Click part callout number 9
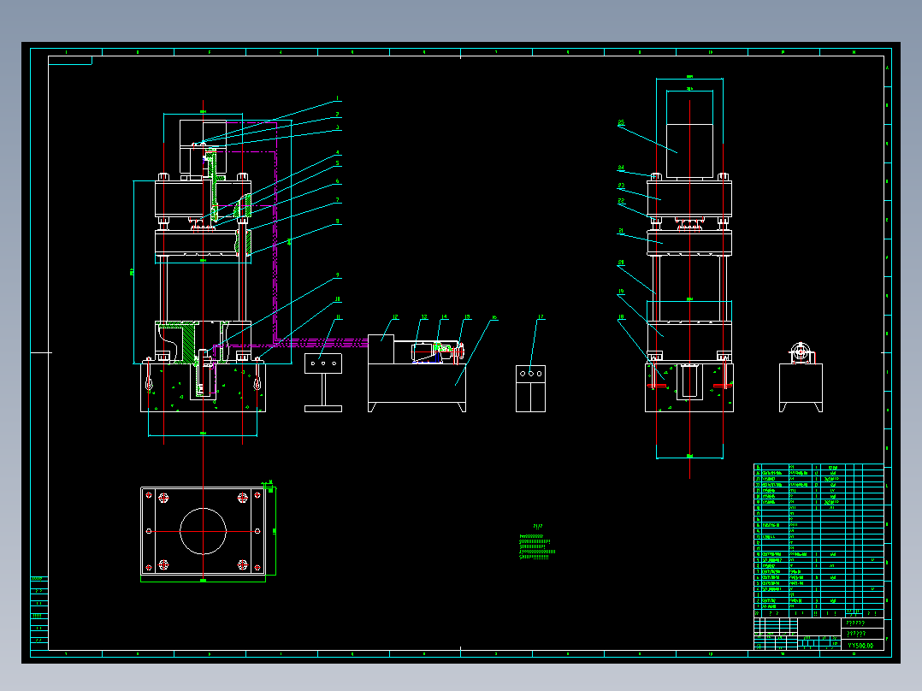The image size is (922, 691). [x=337, y=275]
